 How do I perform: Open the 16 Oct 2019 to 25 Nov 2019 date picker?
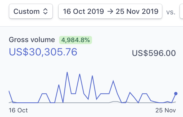(110, 11)
